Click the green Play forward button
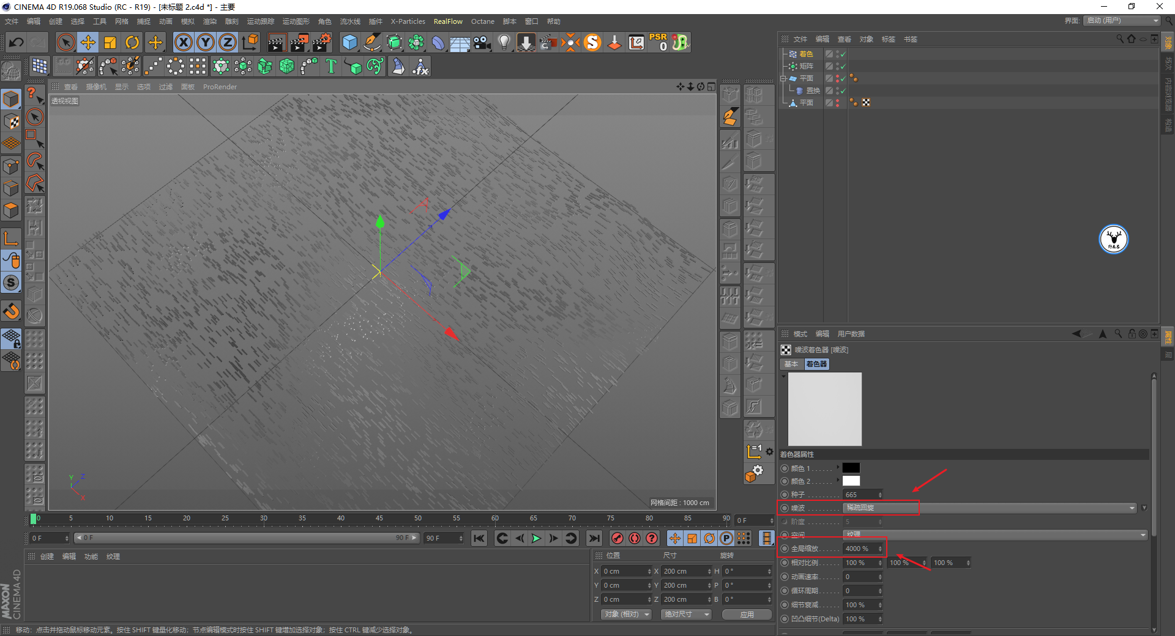Screen dimensions: 1175x636 (x=536, y=538)
